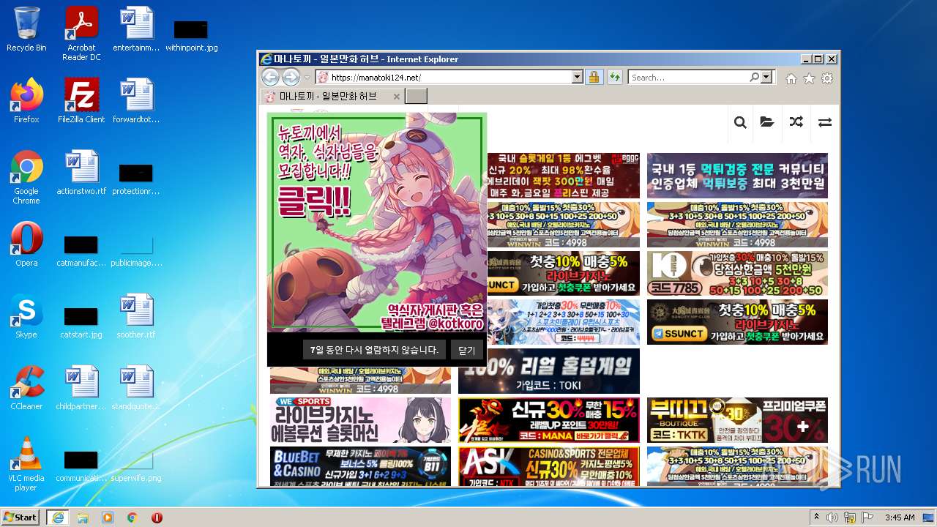
Task: Open Internet Explorer Tools gear icon
Action: pos(827,78)
